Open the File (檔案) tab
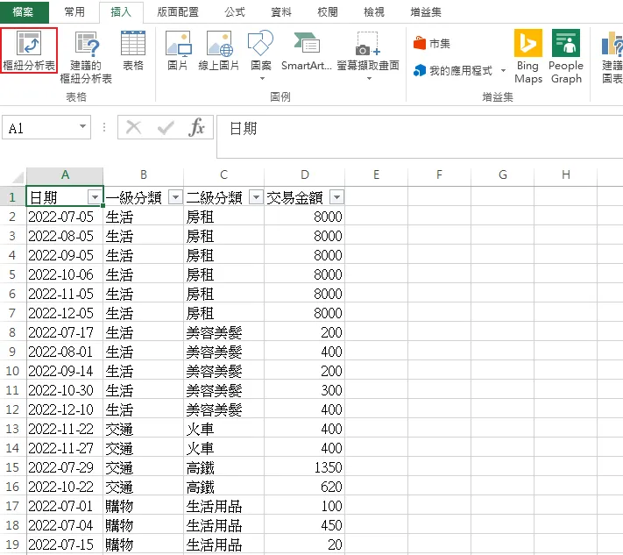623x555 pixels. coord(25,12)
